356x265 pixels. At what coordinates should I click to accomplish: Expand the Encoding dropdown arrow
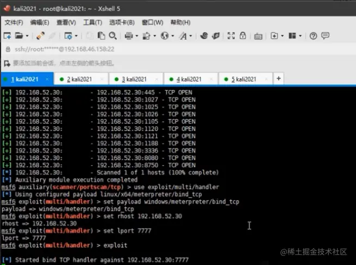[172, 36]
